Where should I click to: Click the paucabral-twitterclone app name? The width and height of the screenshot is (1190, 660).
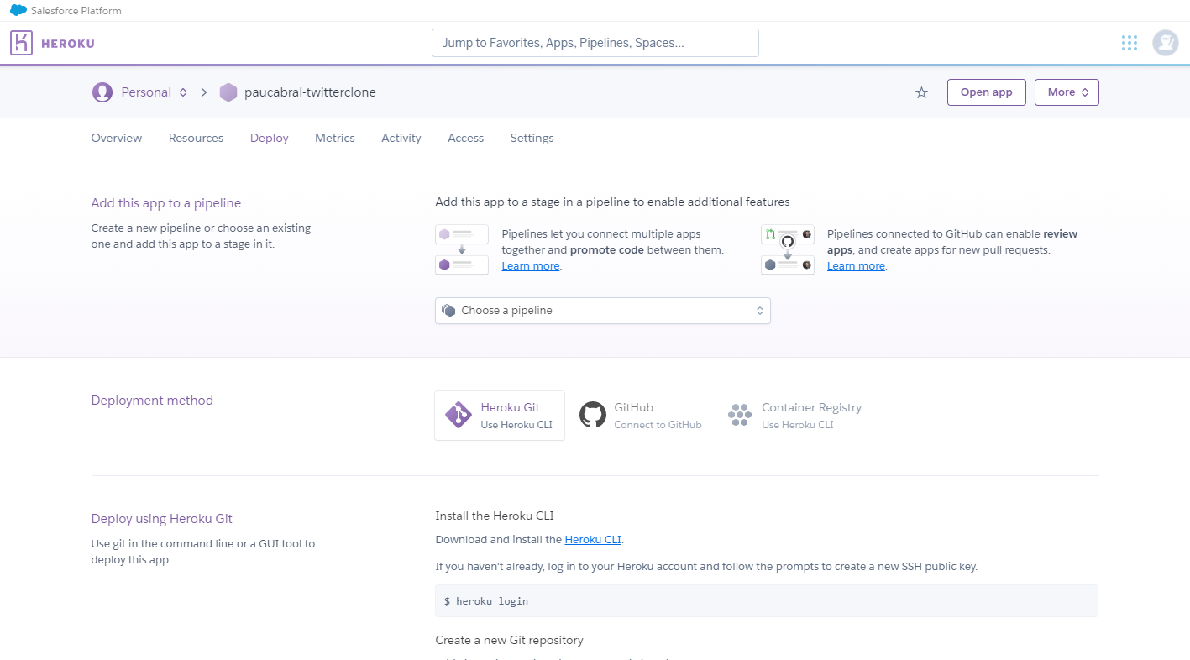tap(310, 92)
